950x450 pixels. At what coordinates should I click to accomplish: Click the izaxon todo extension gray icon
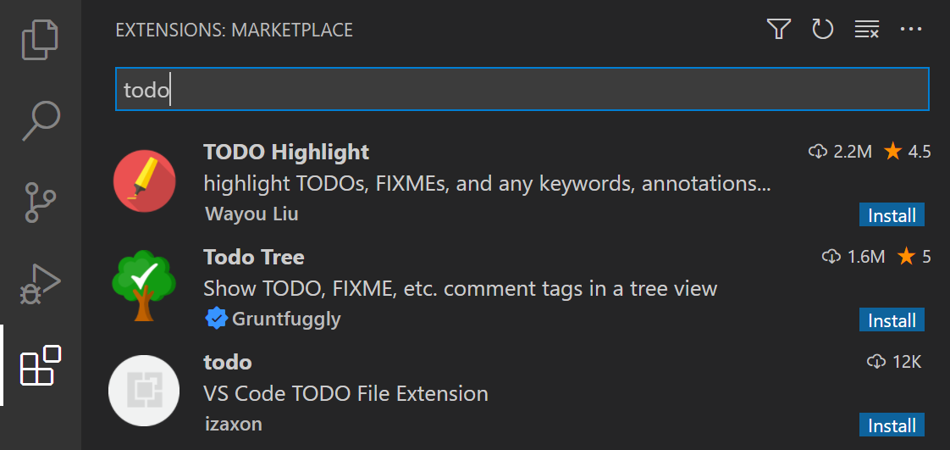[144, 391]
